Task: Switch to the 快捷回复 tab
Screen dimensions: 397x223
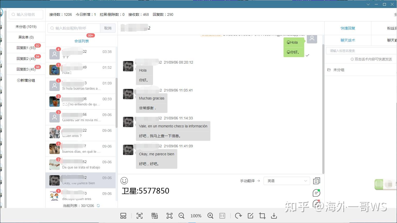Action: tap(348, 28)
